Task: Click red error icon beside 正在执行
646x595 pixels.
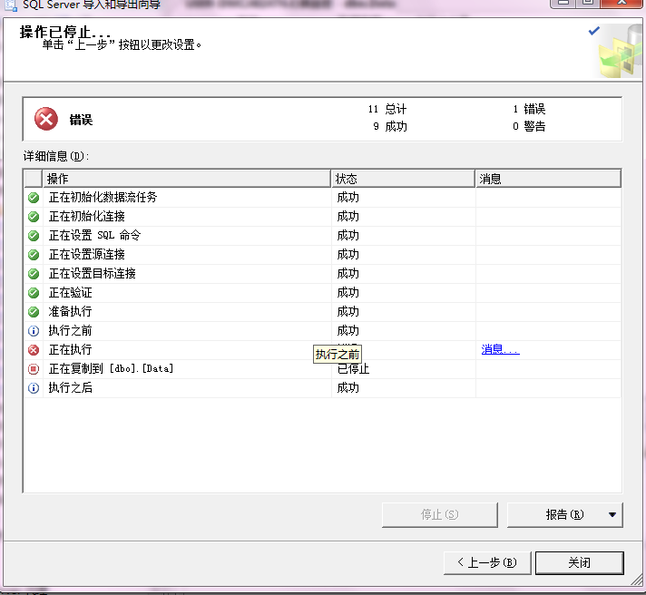Action: pos(34,350)
